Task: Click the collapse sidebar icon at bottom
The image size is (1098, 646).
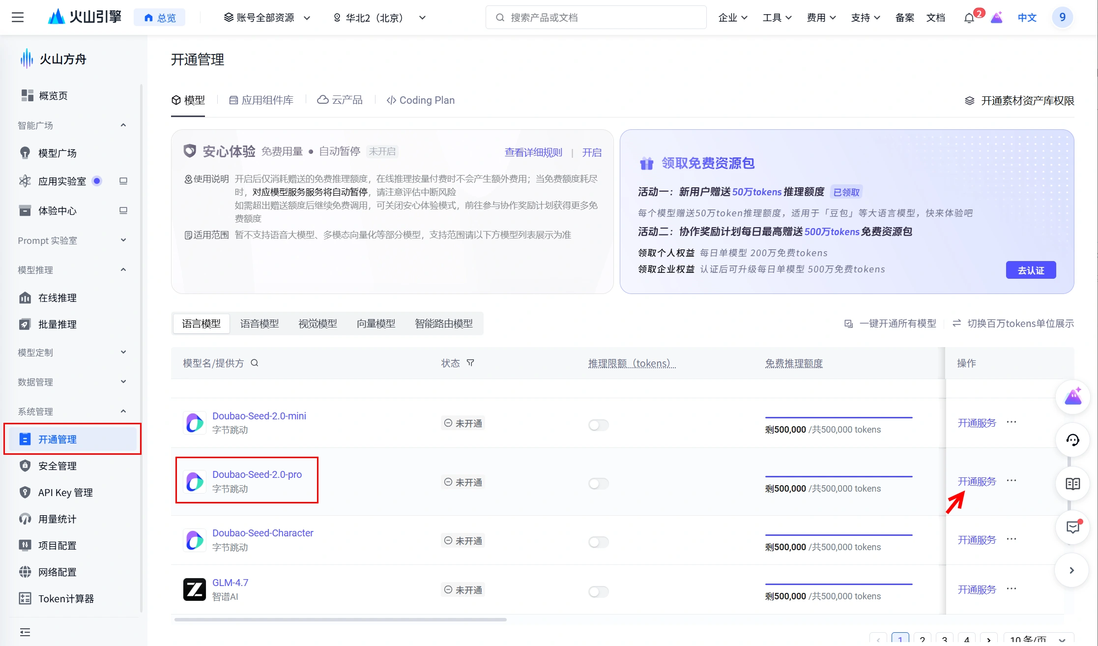Action: tap(25, 632)
